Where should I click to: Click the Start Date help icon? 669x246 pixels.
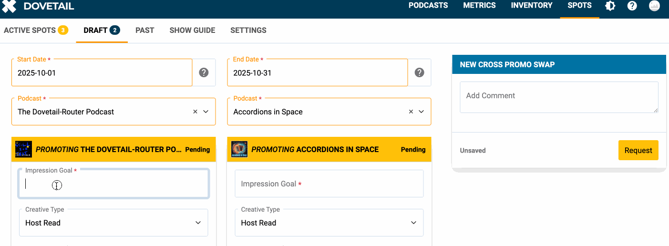204,72
